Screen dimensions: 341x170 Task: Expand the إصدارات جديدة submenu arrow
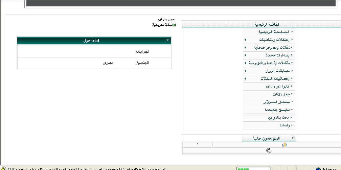pyautogui.click(x=245, y=55)
